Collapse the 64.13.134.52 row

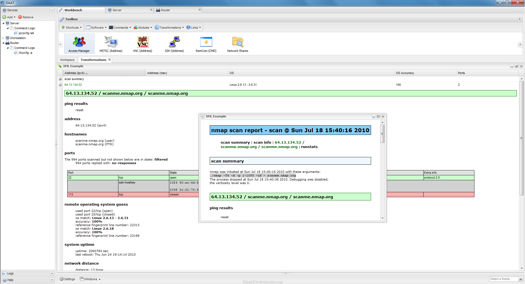coord(60,85)
